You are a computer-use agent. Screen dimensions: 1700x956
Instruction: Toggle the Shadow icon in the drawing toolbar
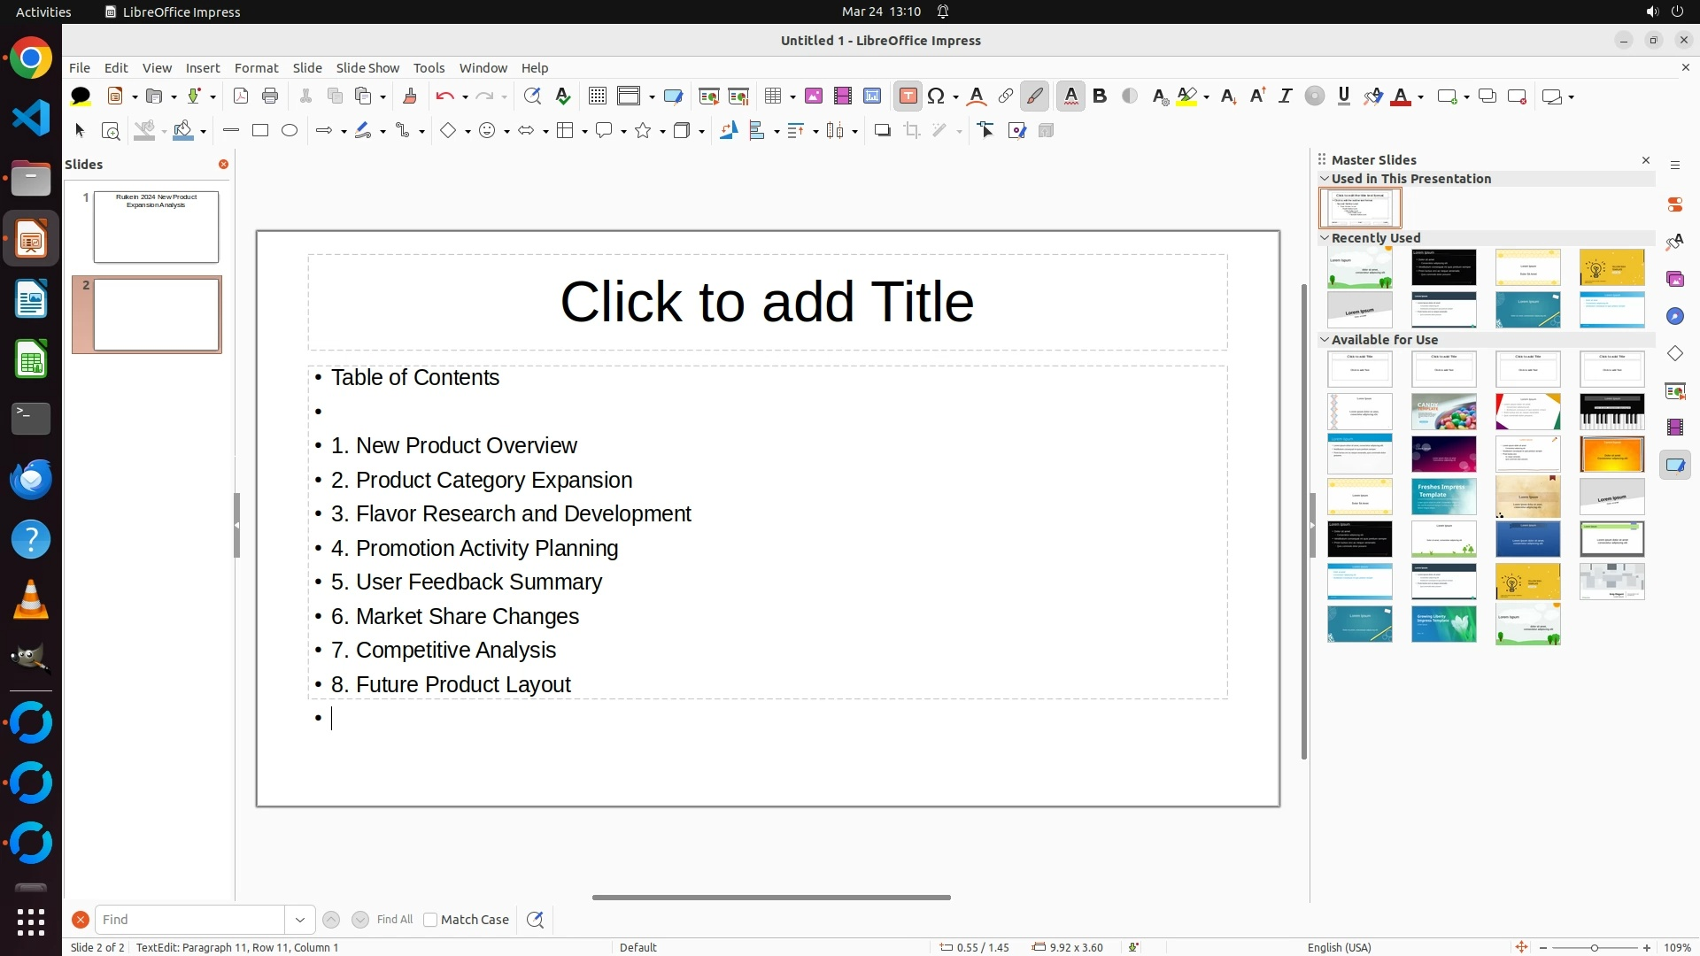[x=882, y=131]
